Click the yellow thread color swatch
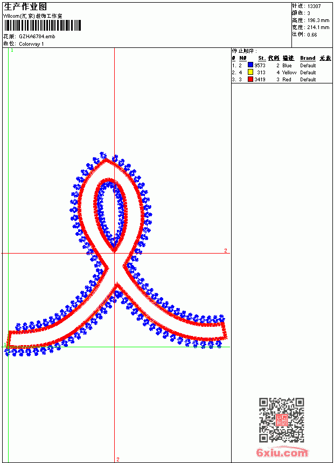The height and width of the screenshot is (463, 334). 250,72
